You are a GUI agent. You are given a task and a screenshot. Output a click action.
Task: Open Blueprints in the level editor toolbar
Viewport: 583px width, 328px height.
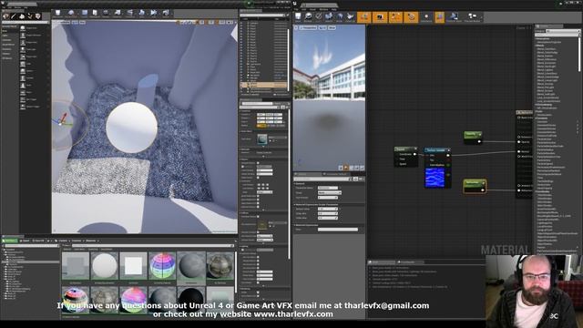click(x=118, y=14)
